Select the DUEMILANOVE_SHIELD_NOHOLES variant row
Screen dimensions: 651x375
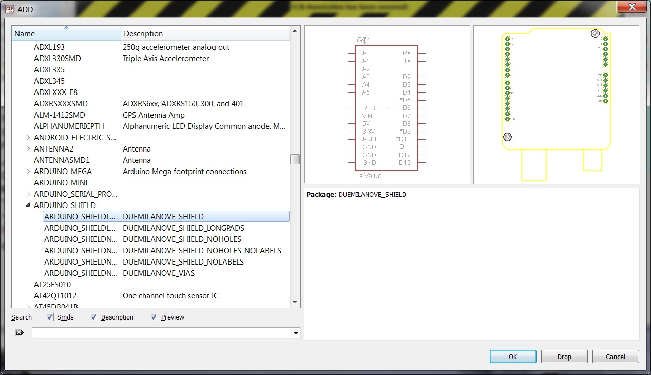pyautogui.click(x=166, y=239)
